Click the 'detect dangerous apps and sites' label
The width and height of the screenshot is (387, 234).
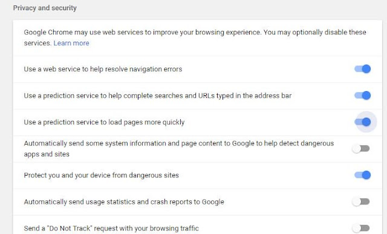179,148
